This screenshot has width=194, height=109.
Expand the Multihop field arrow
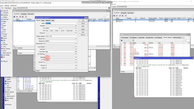click(x=76, y=57)
